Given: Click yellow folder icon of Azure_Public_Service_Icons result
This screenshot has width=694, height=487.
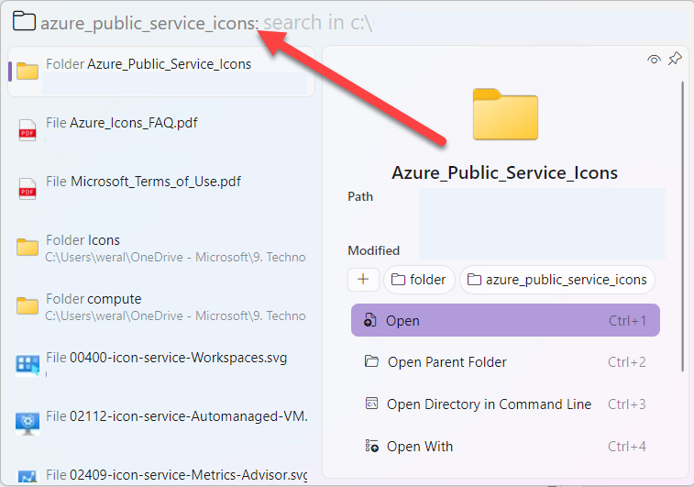Looking at the screenshot, I should [28, 72].
